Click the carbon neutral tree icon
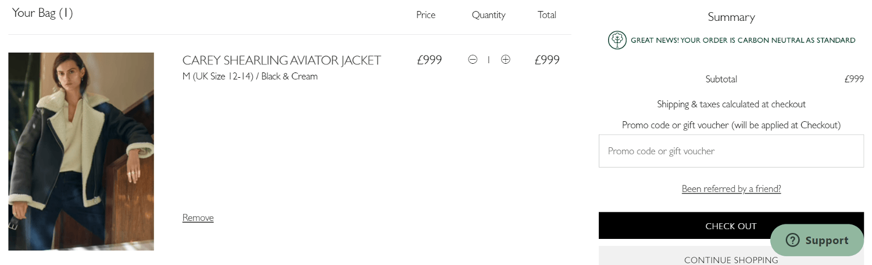872x265 pixels. coord(617,40)
